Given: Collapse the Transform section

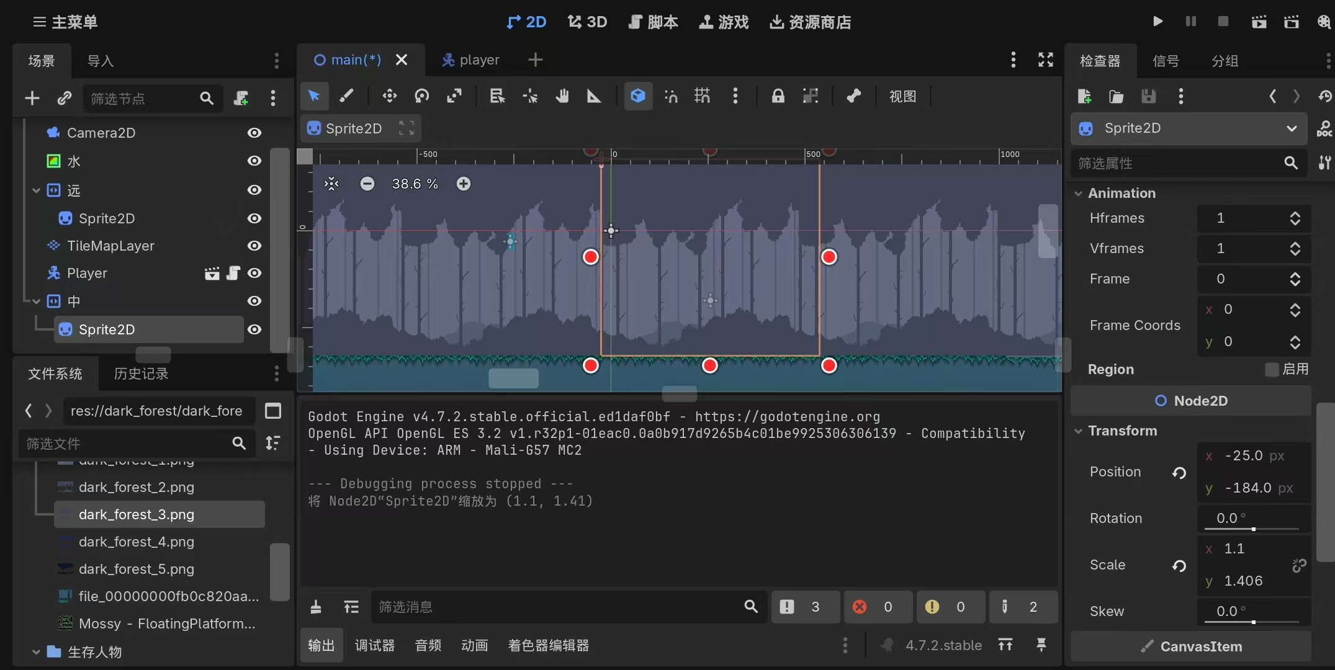Looking at the screenshot, I should point(1079,431).
